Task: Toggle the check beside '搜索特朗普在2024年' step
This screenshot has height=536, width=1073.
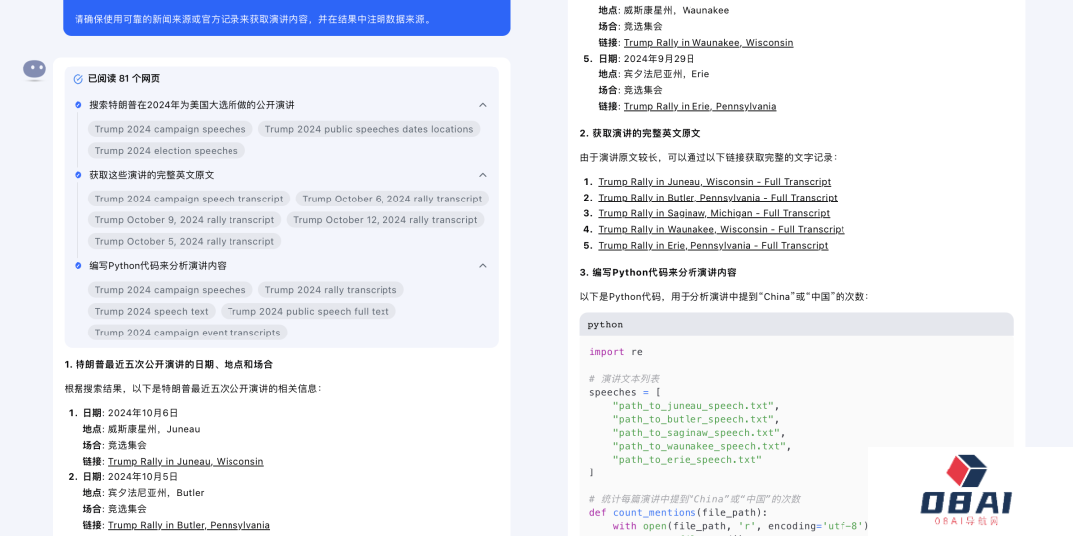Action: click(78, 105)
